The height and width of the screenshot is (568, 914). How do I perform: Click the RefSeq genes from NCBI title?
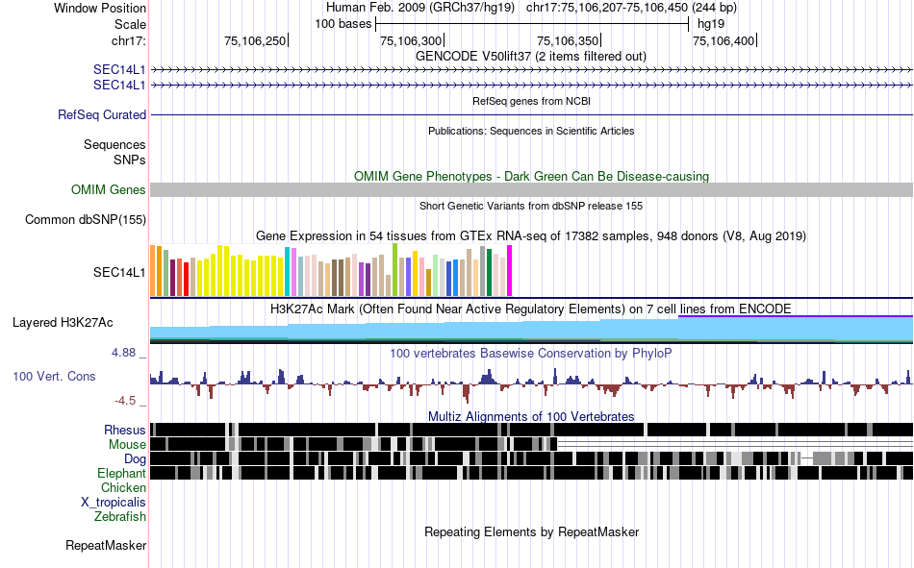[x=531, y=101]
